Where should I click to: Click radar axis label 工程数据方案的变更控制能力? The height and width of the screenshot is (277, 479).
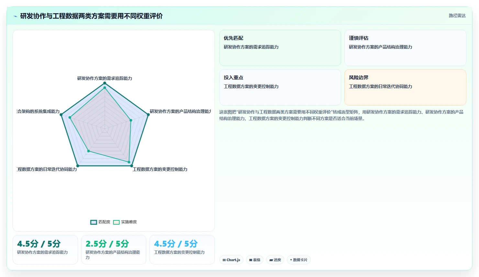point(160,169)
